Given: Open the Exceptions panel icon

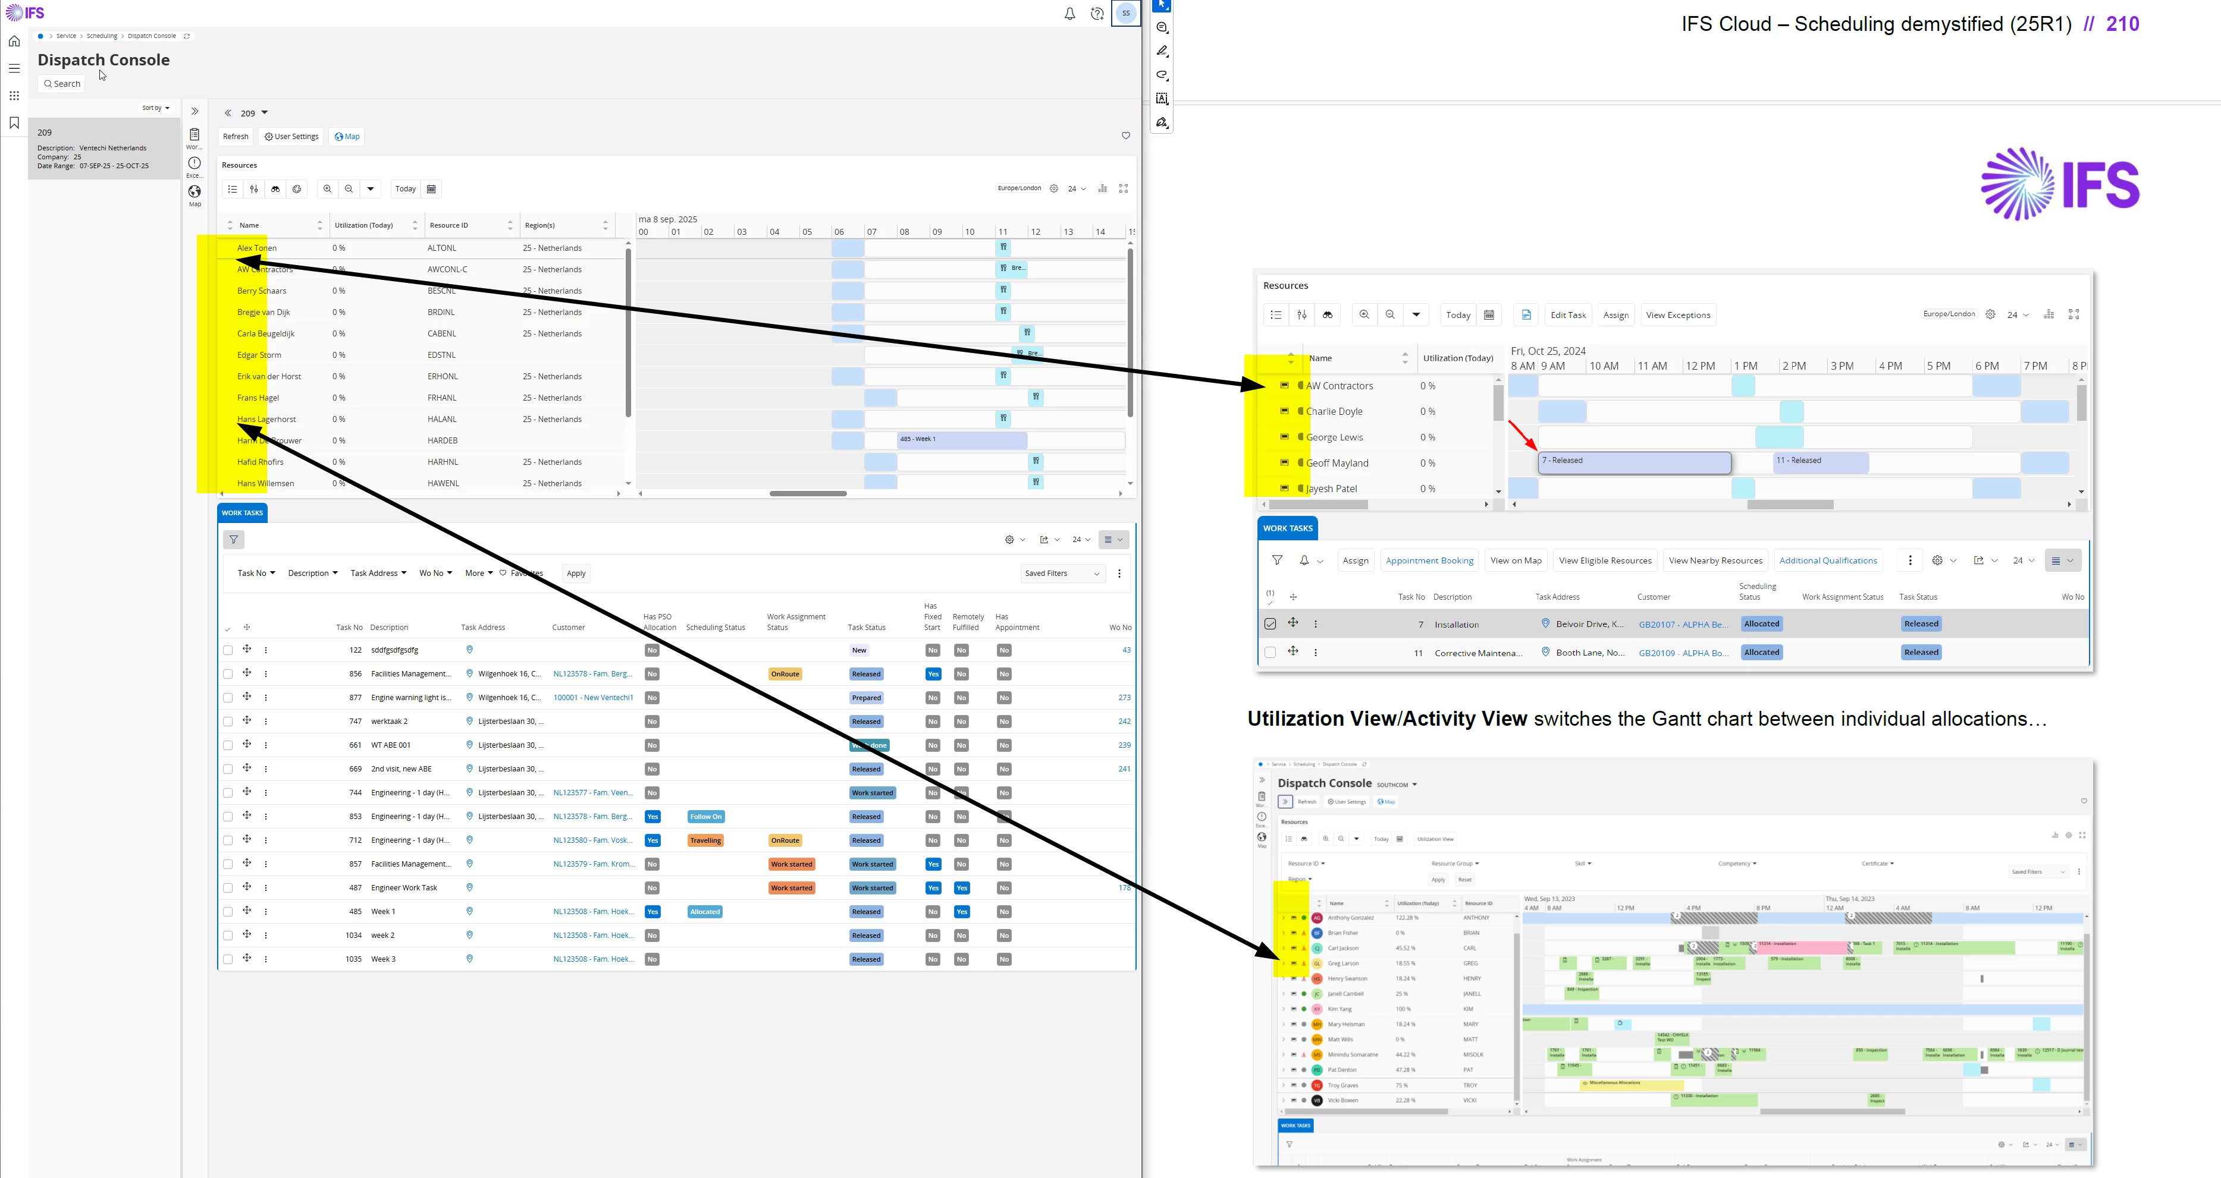Looking at the screenshot, I should click(195, 163).
